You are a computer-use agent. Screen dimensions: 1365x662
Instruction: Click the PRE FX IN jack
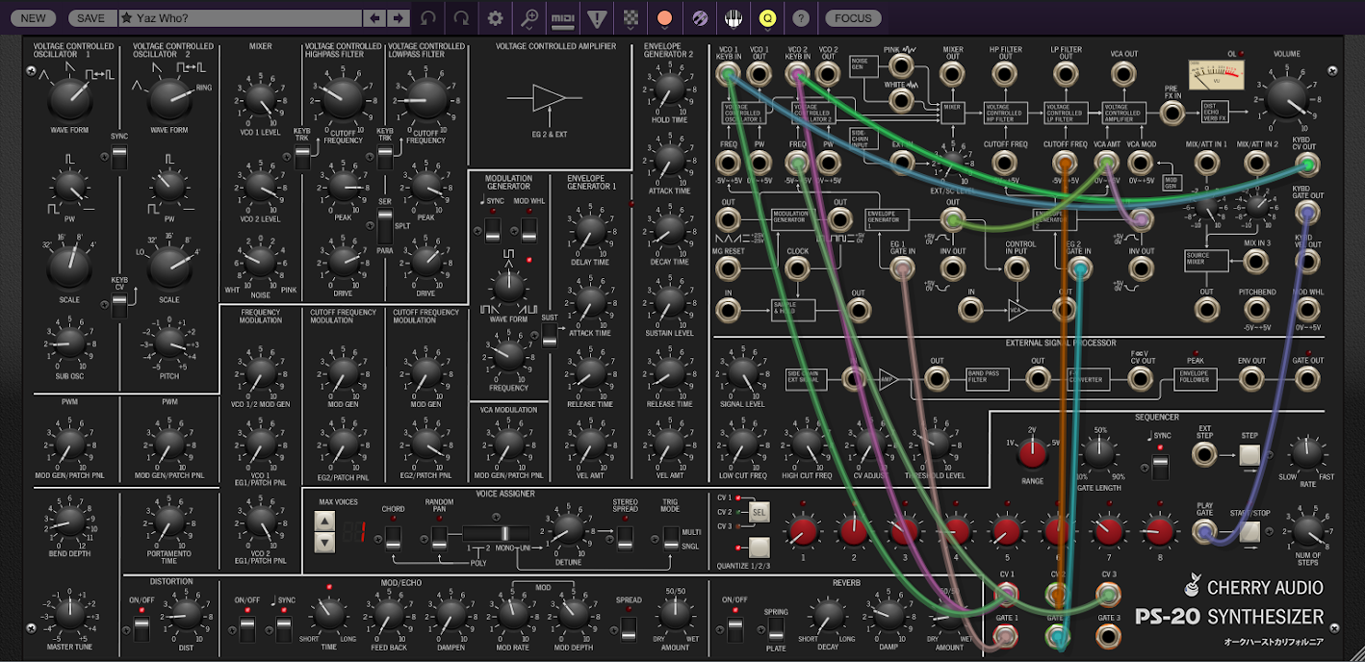click(x=1172, y=113)
